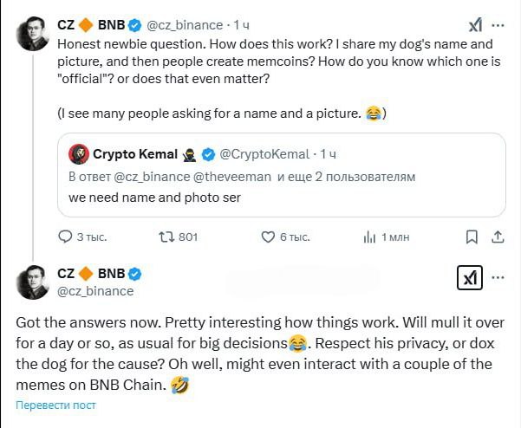Open view analytics bar chart icon
This screenshot has height=428, width=521.
click(370, 237)
